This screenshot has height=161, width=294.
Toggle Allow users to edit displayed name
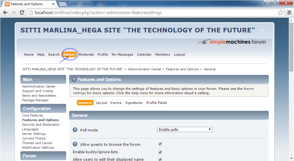[x=160, y=159]
